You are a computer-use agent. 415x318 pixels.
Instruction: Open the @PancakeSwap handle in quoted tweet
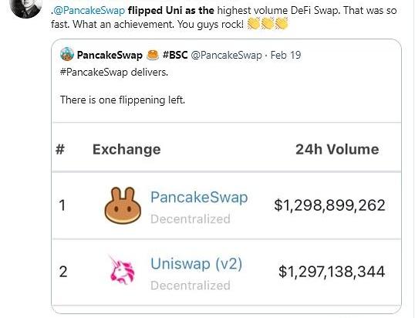226,55
